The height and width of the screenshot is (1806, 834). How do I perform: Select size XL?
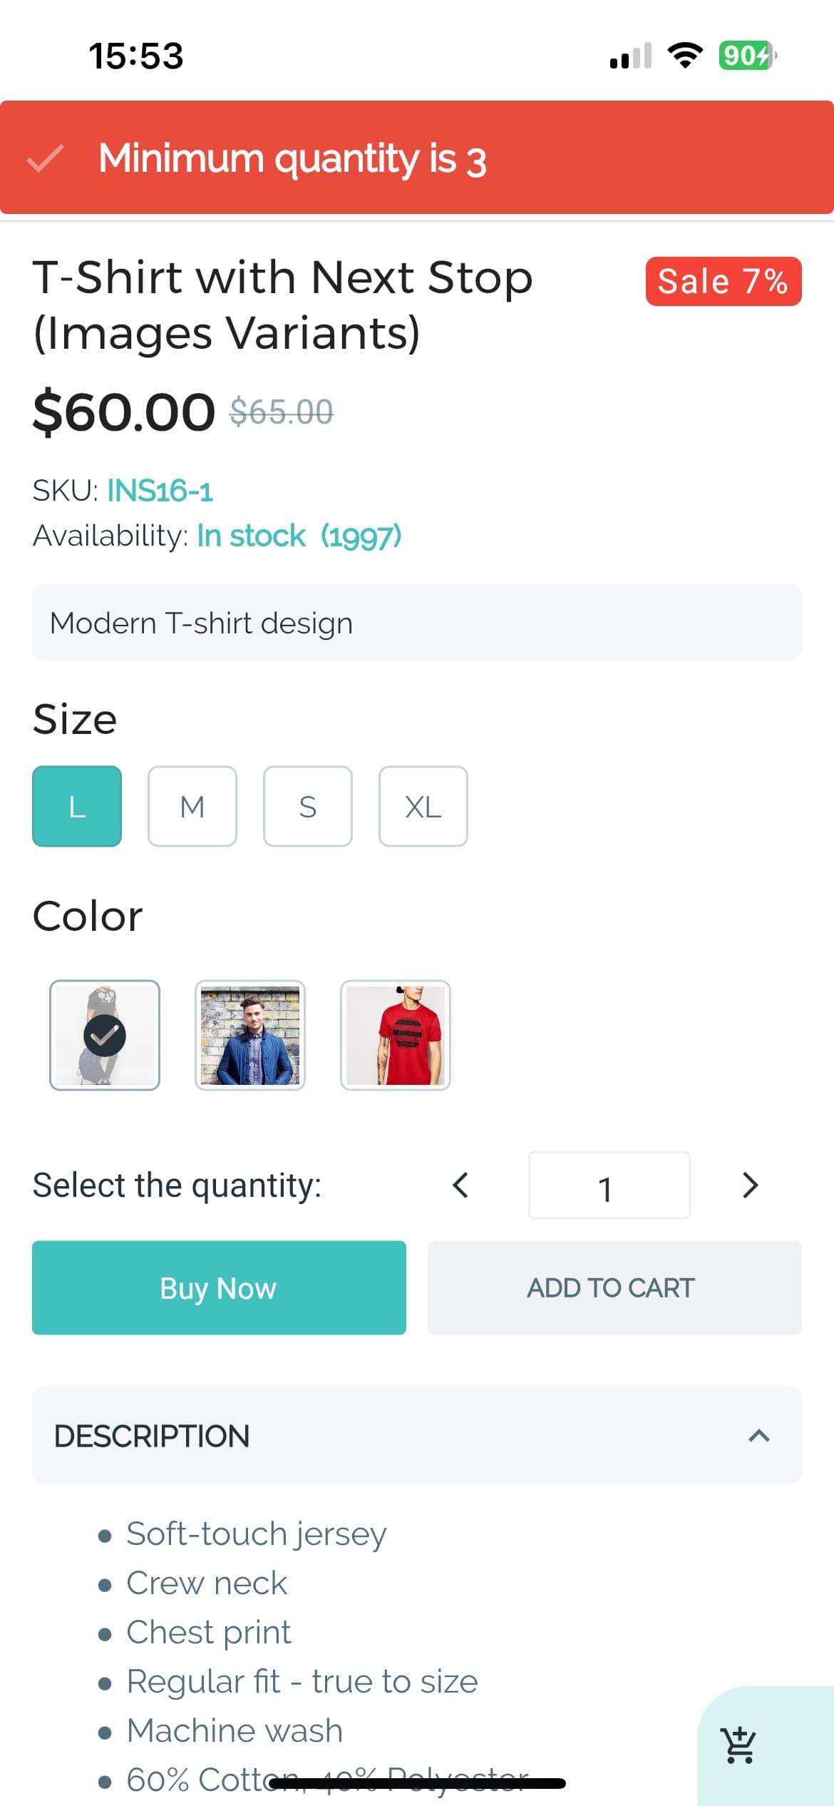click(423, 806)
